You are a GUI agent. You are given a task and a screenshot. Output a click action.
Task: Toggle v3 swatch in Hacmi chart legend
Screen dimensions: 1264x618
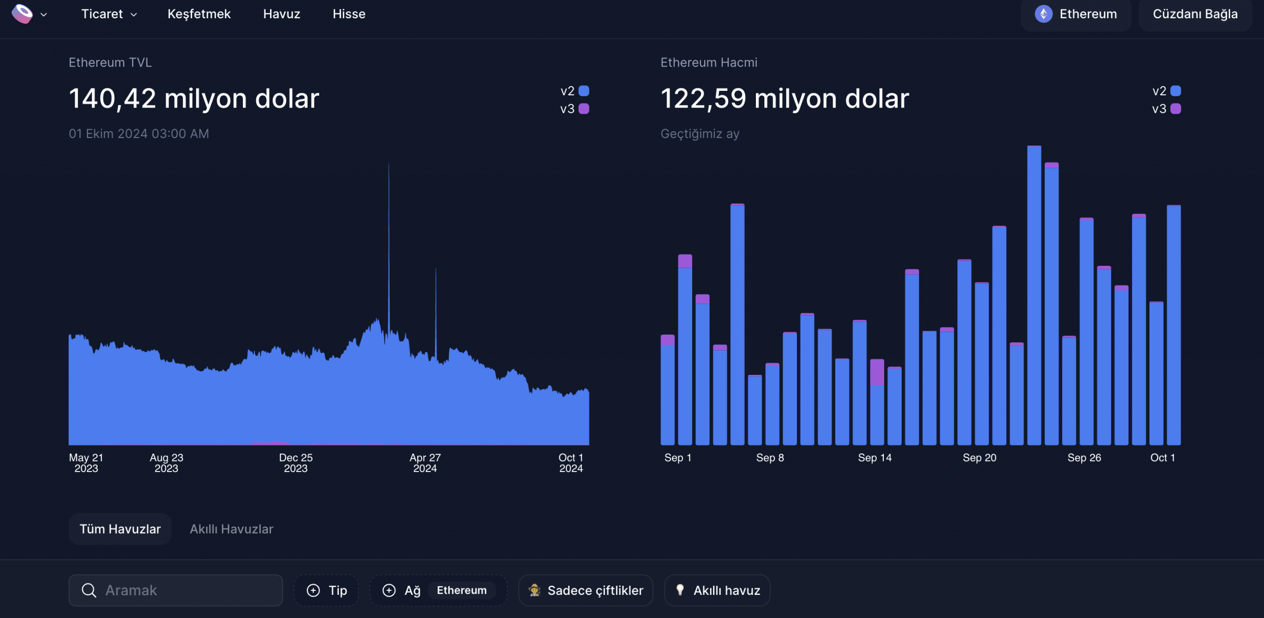pos(1176,109)
